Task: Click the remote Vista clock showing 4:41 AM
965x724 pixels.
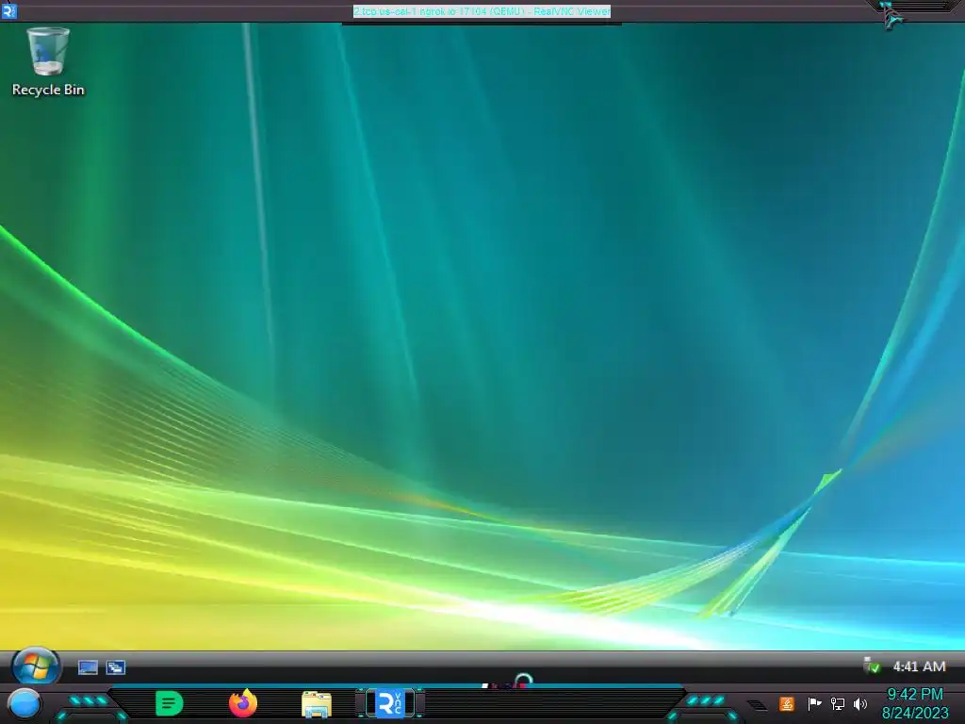Action: pos(919,666)
